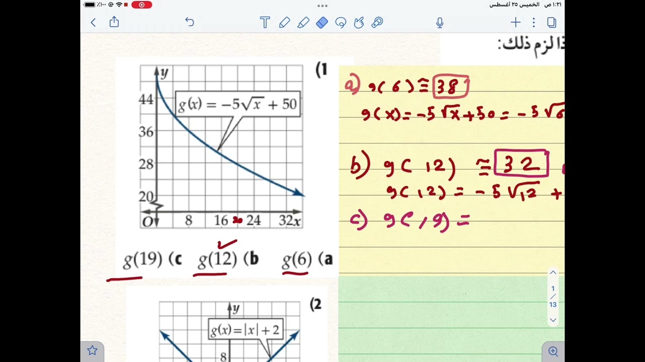This screenshot has width=645, height=362.
Task: Tap the x-axis value 24
Action: tap(253, 220)
